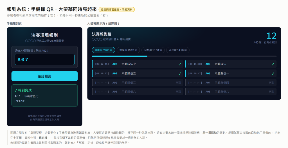Click the timestamp [09:12:41]
Viewport: 288px width, 148px height.
click(102, 64)
